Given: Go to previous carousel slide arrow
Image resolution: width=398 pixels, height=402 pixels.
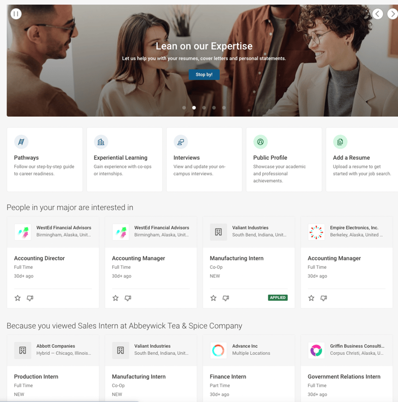Looking at the screenshot, I should tap(378, 14).
